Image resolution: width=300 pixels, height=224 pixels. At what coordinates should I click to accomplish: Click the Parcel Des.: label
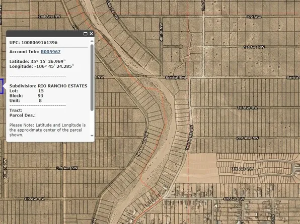(22, 116)
